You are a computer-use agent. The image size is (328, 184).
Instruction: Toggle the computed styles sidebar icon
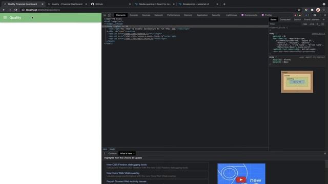(322, 24)
